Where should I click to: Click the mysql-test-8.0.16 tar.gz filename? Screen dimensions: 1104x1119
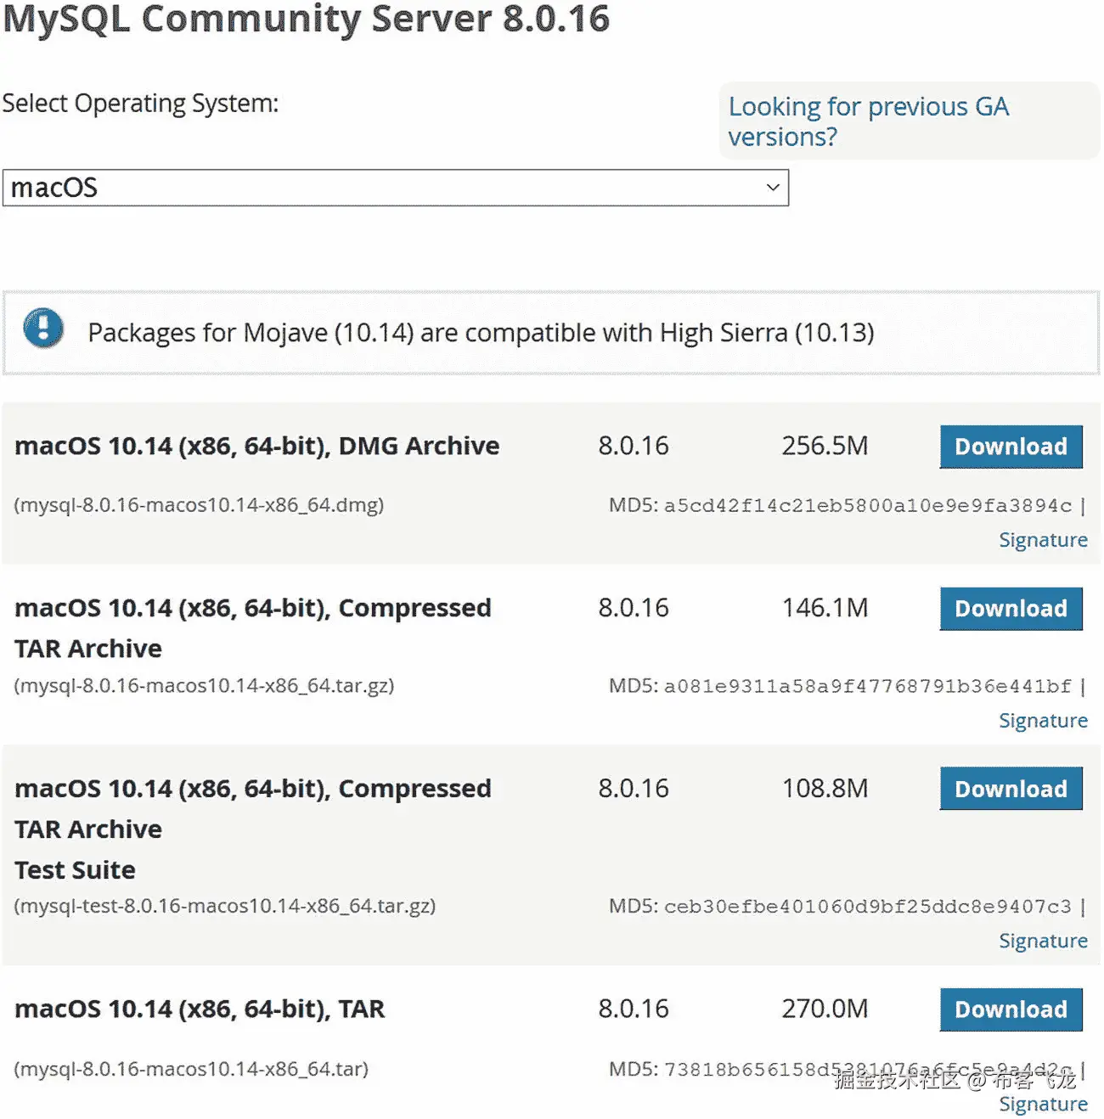(225, 906)
